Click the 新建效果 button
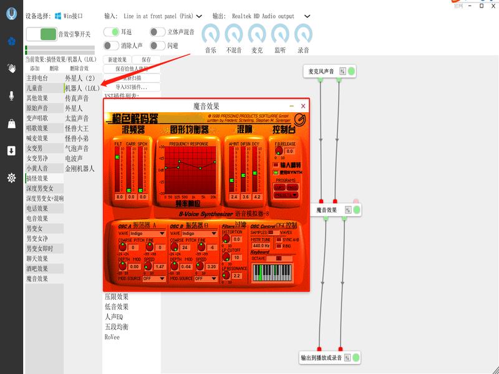Image resolution: width=499 pixels, height=374 pixels. [x=117, y=59]
